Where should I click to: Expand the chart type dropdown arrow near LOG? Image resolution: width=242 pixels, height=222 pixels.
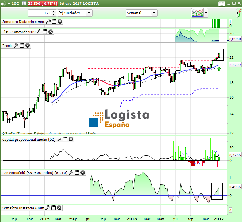click(x=9, y=4)
